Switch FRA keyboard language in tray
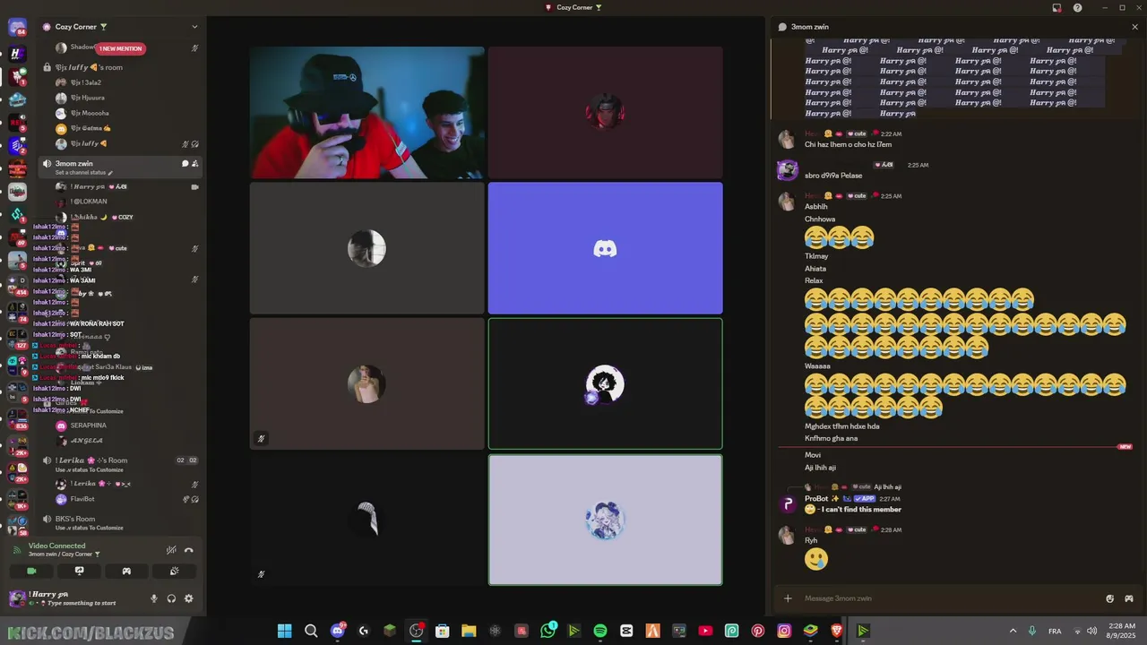The image size is (1147, 645). coord(1055,631)
